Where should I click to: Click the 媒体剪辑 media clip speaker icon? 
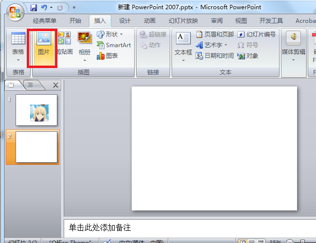(294, 38)
